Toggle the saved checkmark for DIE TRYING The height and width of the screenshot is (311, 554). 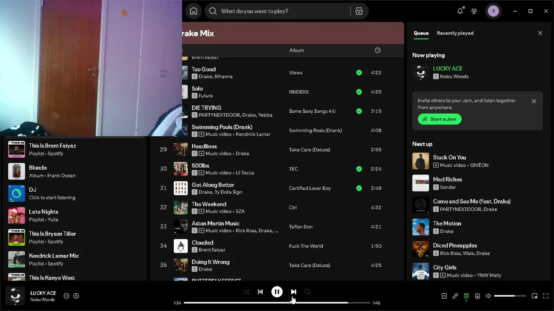coord(359,111)
